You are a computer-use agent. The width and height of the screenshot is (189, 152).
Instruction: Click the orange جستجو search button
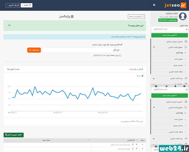[x=34, y=50]
